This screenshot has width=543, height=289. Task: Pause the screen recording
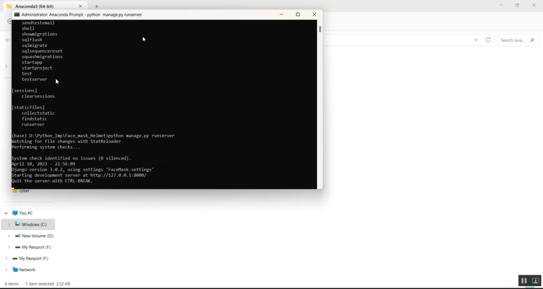(524, 281)
